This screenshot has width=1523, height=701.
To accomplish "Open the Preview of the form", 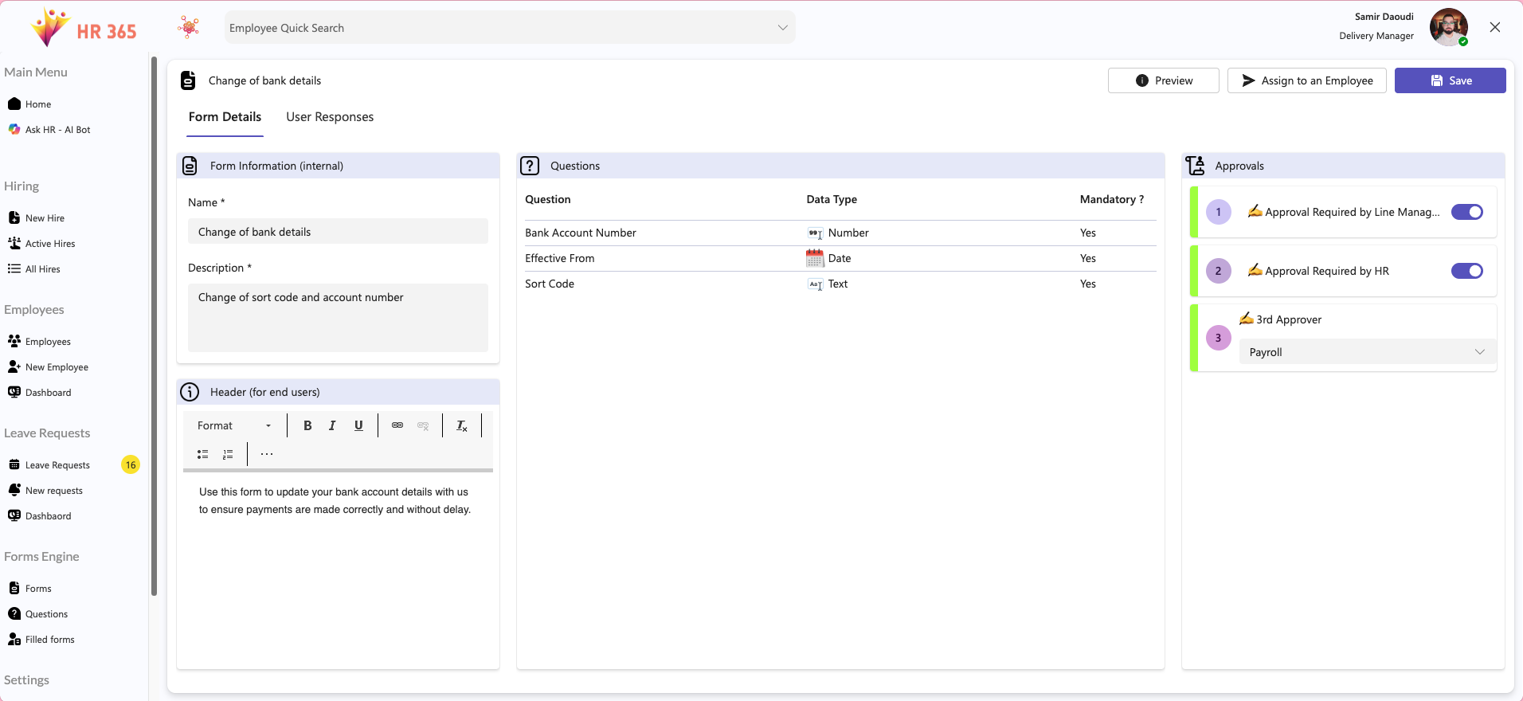I will 1163,80.
